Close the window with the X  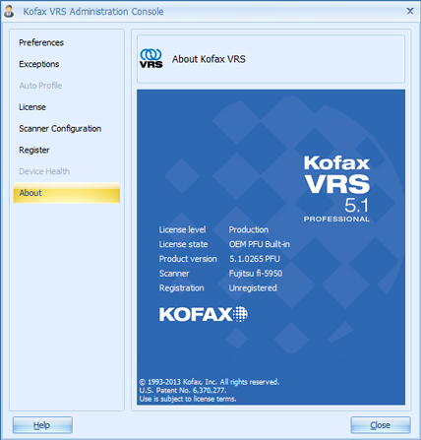[410, 11]
